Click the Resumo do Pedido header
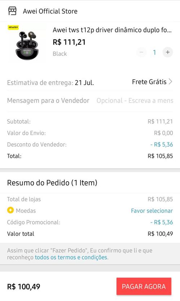Screen dimensions: 180x301 [52, 183]
